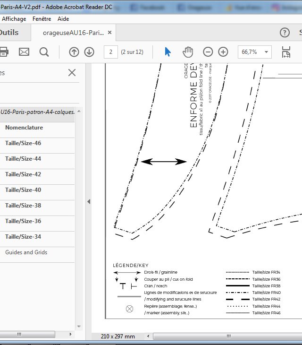Activate the selection arrow tool
The height and width of the screenshot is (345, 302).
pyautogui.click(x=168, y=52)
